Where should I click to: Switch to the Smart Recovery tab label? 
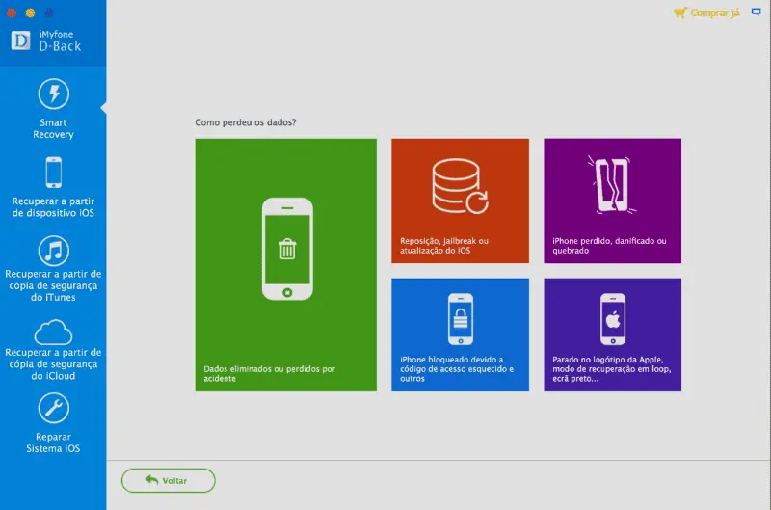tap(53, 129)
